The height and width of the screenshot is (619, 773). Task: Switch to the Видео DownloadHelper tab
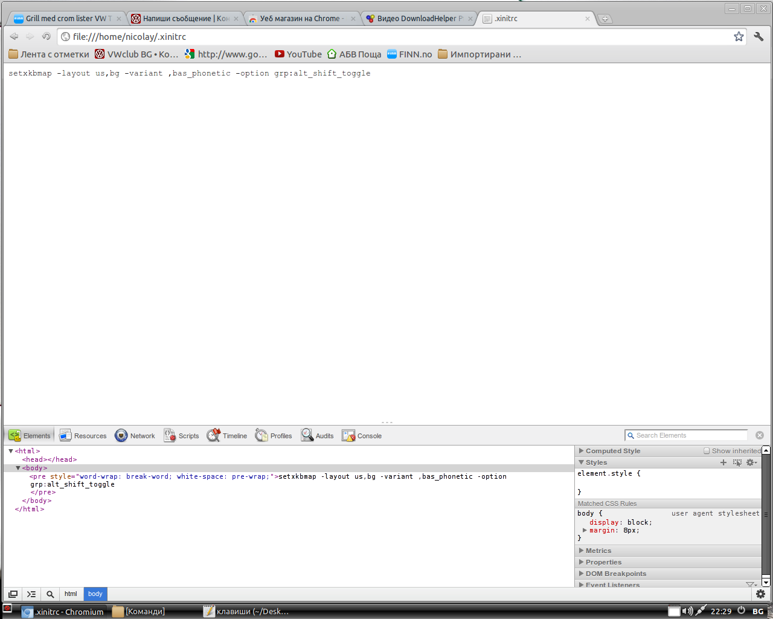tap(417, 19)
